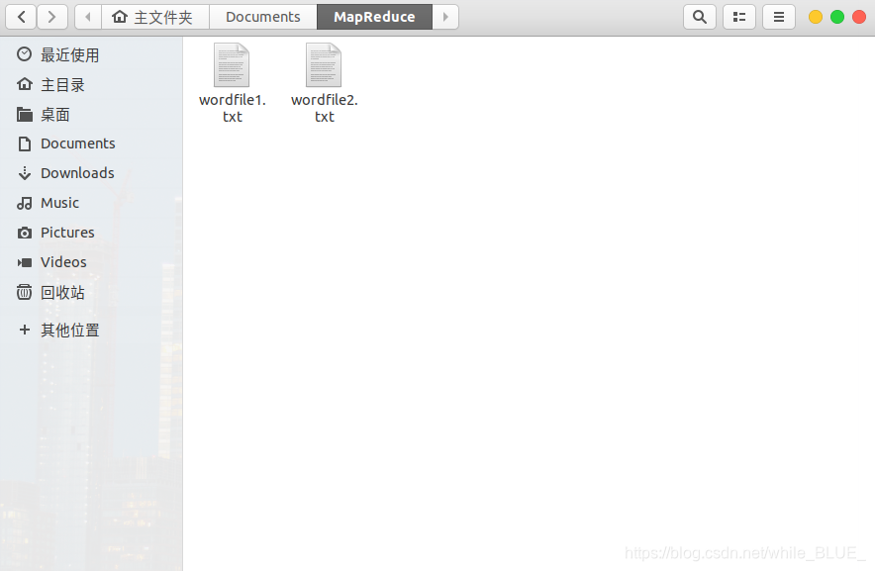Maximize window with green button
Viewport: 875px width, 571px height.
(837, 17)
